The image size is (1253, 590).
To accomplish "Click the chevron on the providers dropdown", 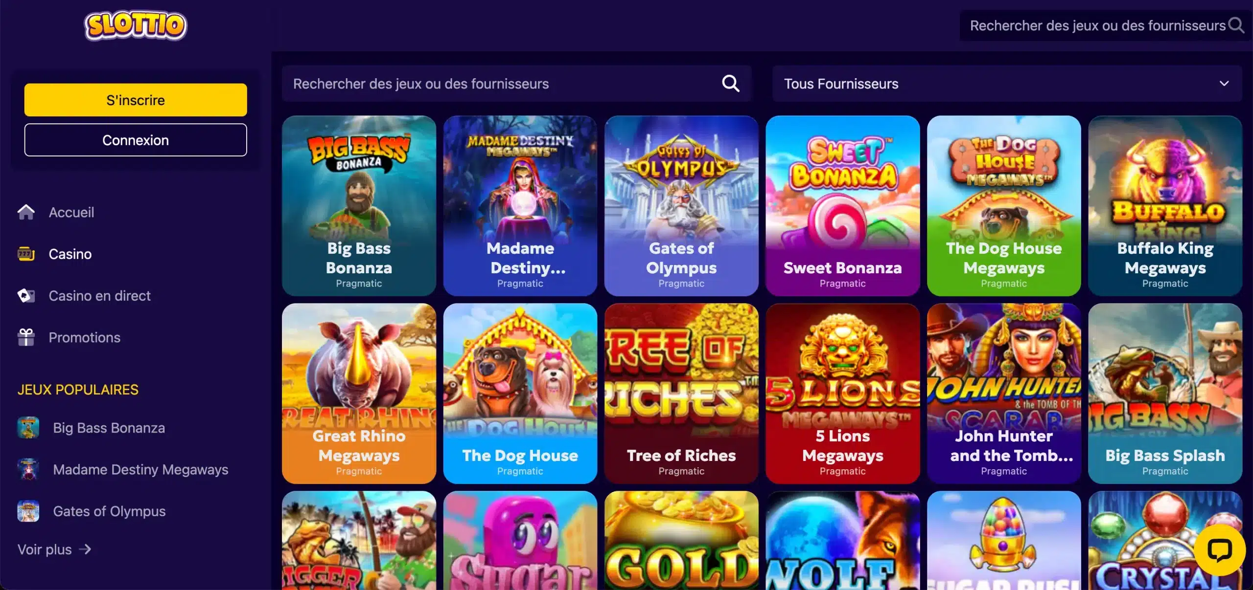I will coord(1224,84).
